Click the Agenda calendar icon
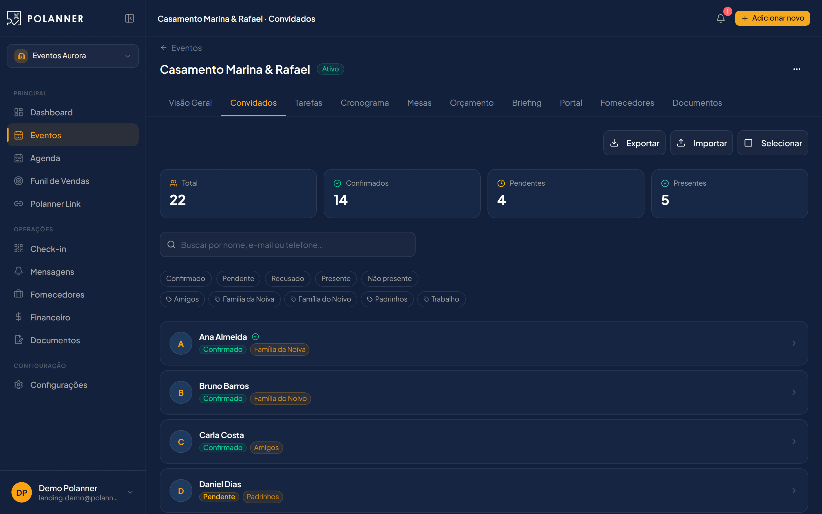Screen dimensions: 822x514 [x=19, y=158]
